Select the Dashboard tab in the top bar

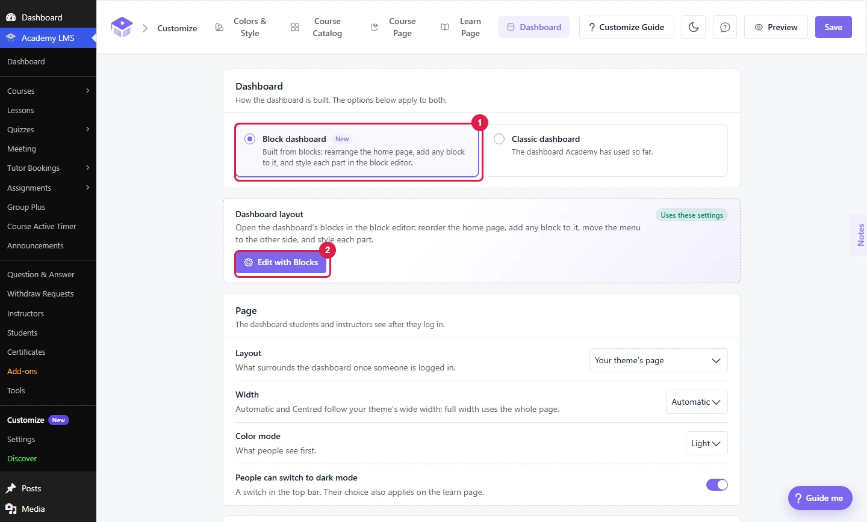pyautogui.click(x=533, y=27)
